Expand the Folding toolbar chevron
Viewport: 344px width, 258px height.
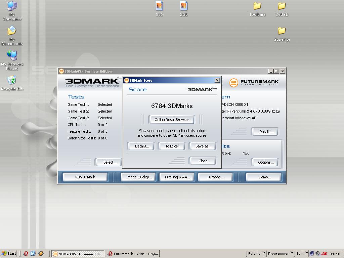263,253
